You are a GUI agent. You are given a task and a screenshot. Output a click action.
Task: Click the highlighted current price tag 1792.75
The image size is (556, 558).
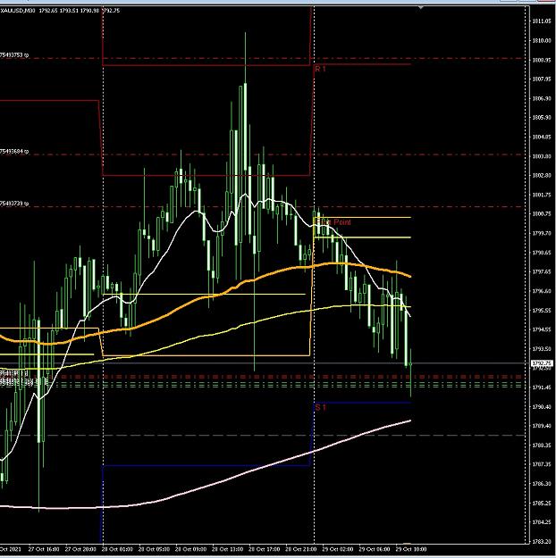pyautogui.click(x=542, y=363)
